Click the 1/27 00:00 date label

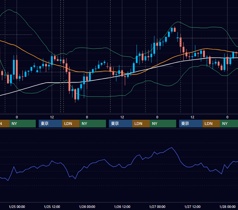click(x=157, y=206)
